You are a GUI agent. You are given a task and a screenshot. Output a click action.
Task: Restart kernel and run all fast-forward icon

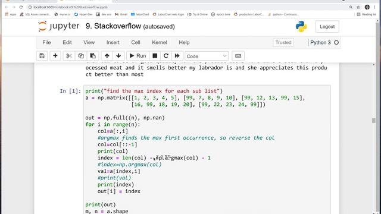[177, 56]
